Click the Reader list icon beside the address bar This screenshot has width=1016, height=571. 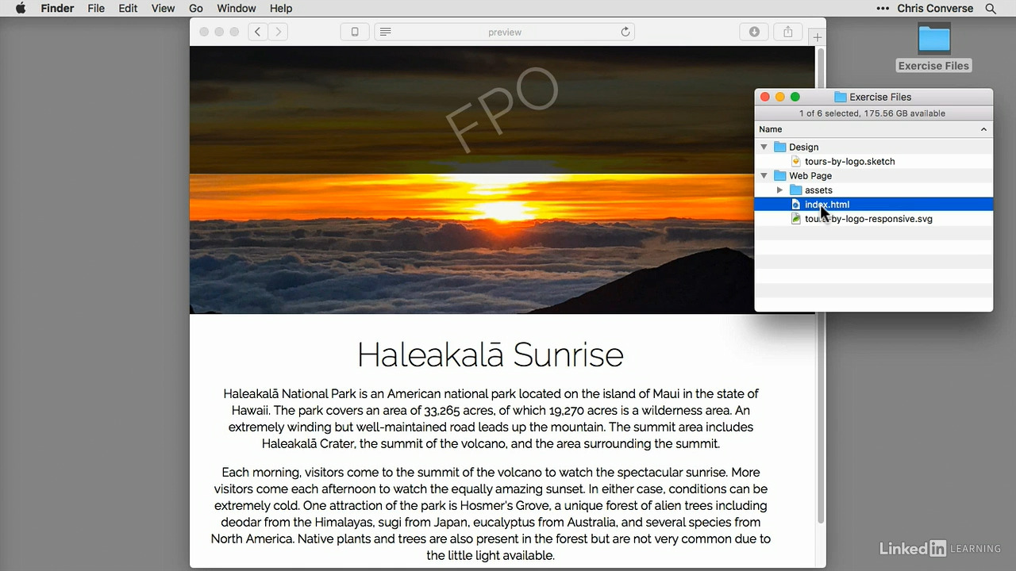pyautogui.click(x=385, y=32)
